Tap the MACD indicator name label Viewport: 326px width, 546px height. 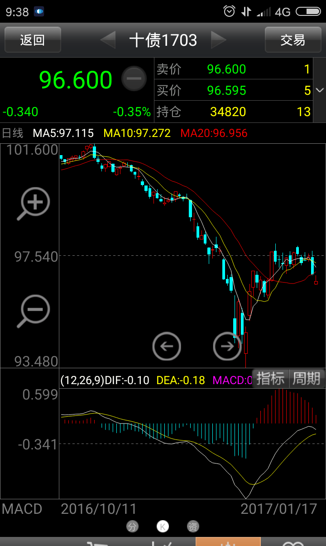[x=22, y=509]
